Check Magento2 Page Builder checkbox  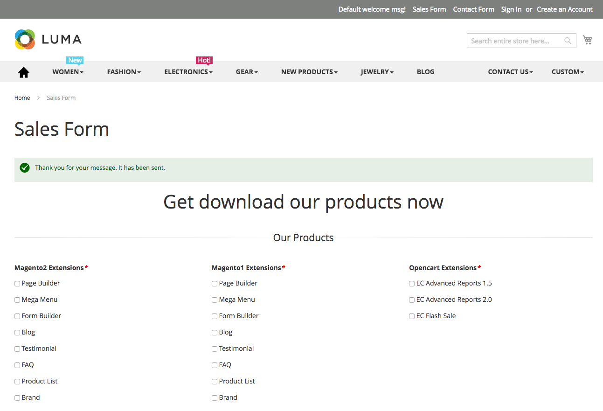tap(17, 284)
